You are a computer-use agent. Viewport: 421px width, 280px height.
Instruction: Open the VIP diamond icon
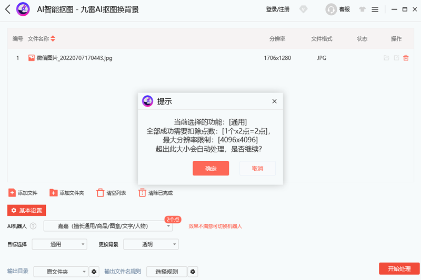coord(303,9)
